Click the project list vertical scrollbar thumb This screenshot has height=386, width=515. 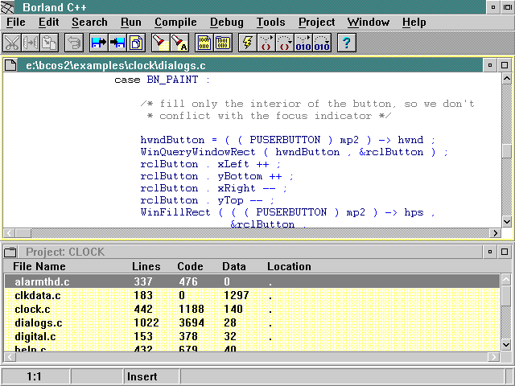(x=506, y=295)
